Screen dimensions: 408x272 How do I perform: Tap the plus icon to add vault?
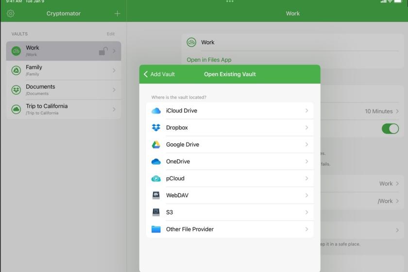tap(118, 14)
